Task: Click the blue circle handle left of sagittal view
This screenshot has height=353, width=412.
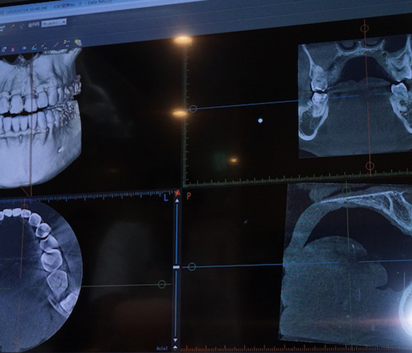Action: pos(192,267)
